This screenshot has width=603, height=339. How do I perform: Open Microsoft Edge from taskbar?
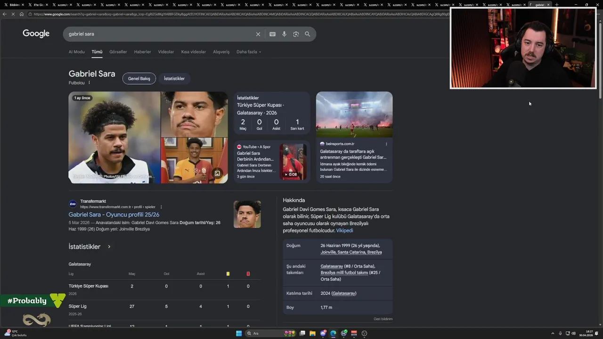(333, 333)
